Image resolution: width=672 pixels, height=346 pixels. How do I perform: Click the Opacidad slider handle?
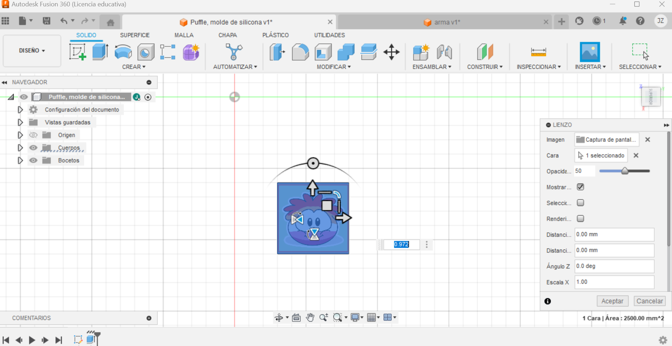pos(625,171)
